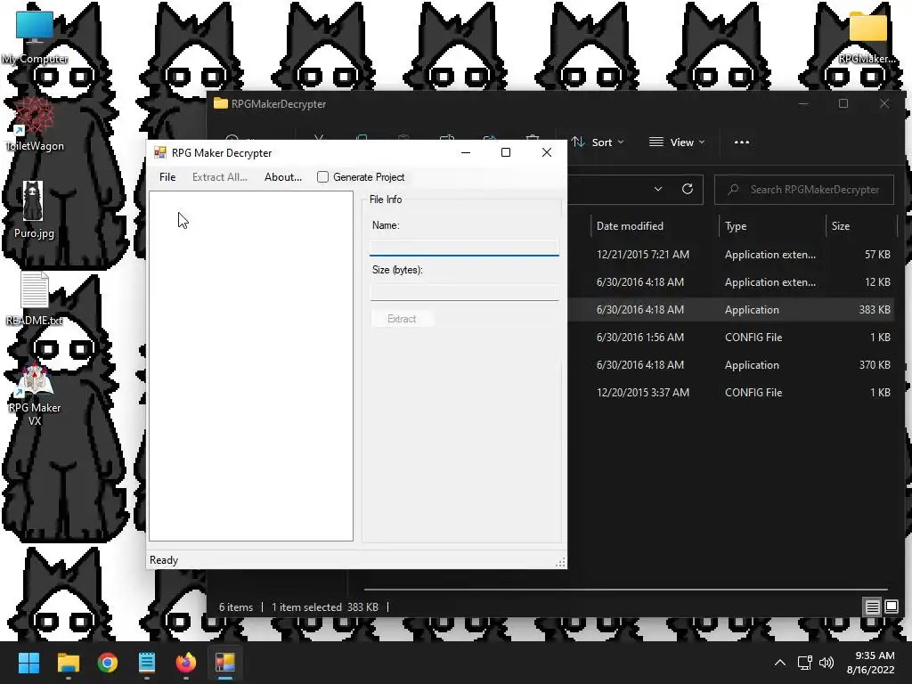Click the Refresh icon in File Explorer
Screen dimensions: 912x684
688,189
